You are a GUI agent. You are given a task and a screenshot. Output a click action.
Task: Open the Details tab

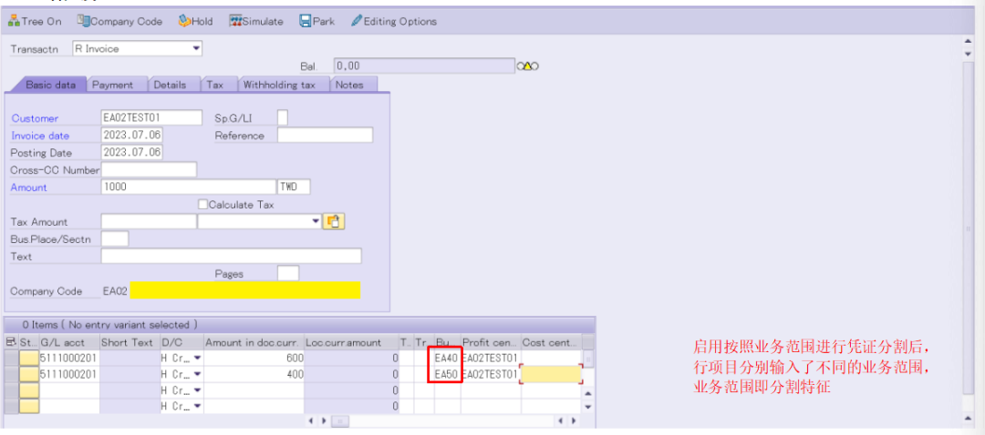[x=170, y=85]
